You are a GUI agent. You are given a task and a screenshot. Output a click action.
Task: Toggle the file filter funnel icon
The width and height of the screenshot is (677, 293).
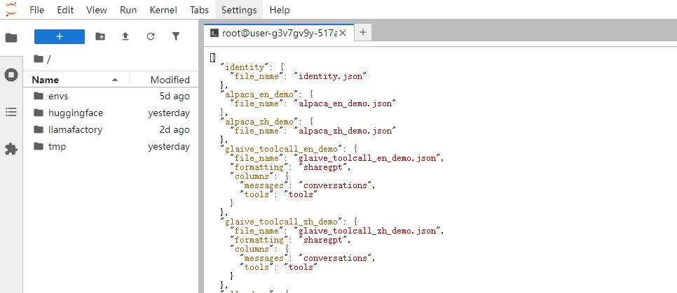click(x=176, y=36)
